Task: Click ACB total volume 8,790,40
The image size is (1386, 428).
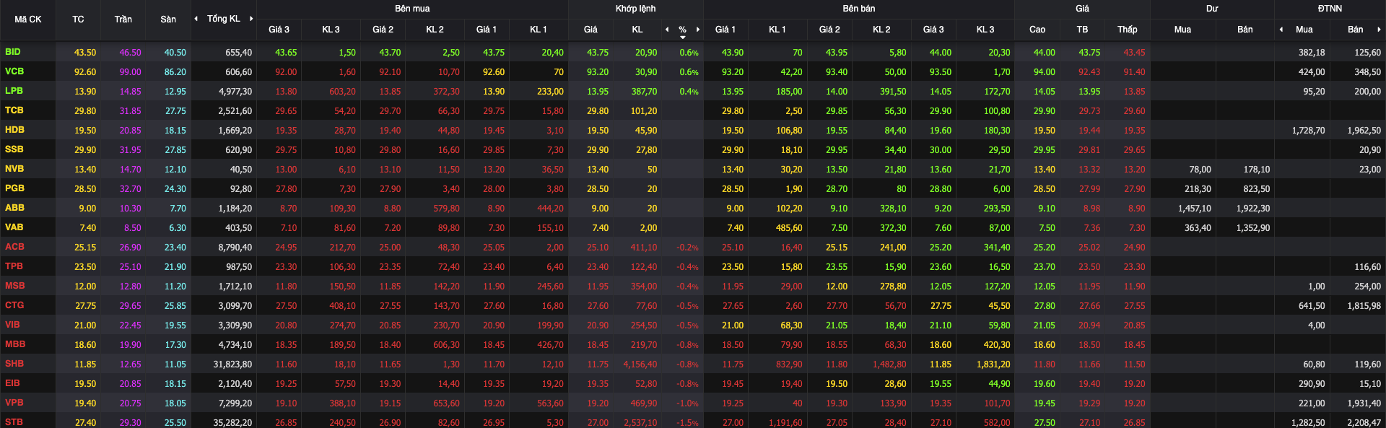Action: tap(235, 248)
